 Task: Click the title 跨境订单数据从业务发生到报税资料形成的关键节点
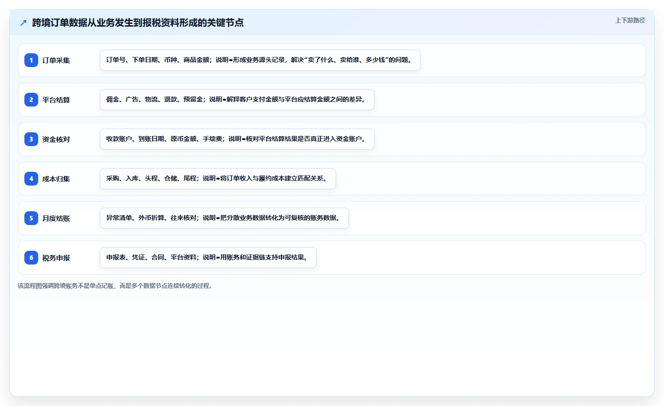tap(138, 23)
